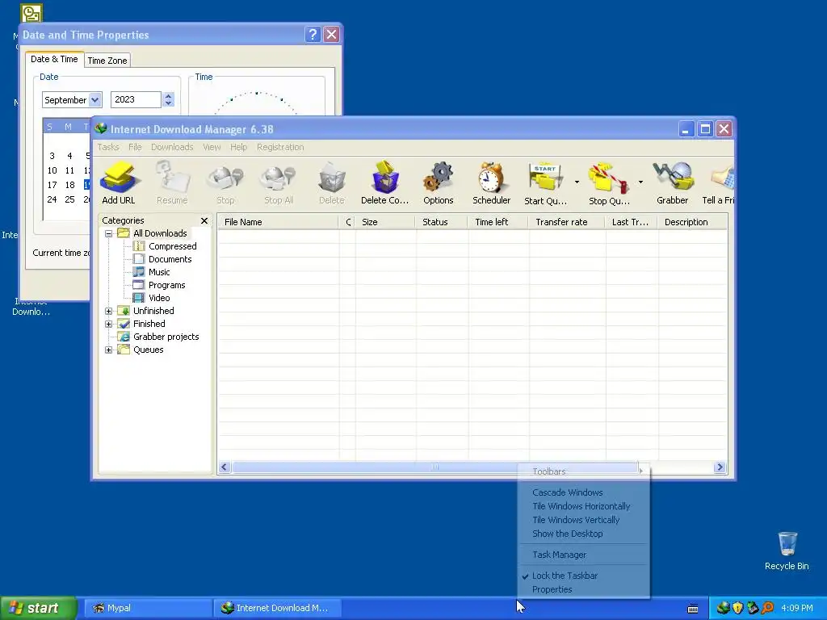Open the month dropdown showing September
The height and width of the screenshot is (620, 827).
click(x=95, y=99)
